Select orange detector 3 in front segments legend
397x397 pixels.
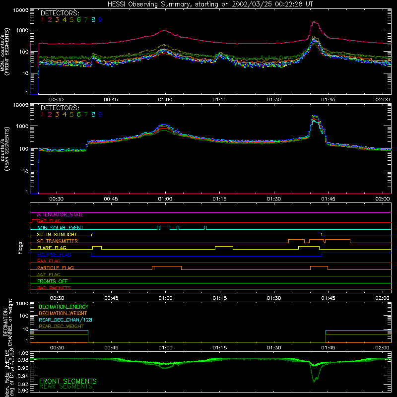57,20
